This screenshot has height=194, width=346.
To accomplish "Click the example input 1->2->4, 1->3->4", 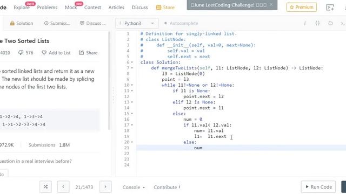I will (x=22, y=116).
